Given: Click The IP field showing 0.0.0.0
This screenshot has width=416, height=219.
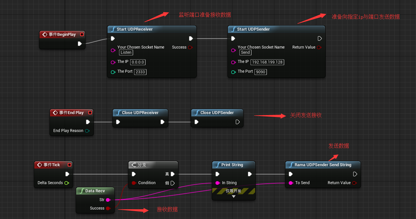Looking at the screenshot, I should click(138, 62).
